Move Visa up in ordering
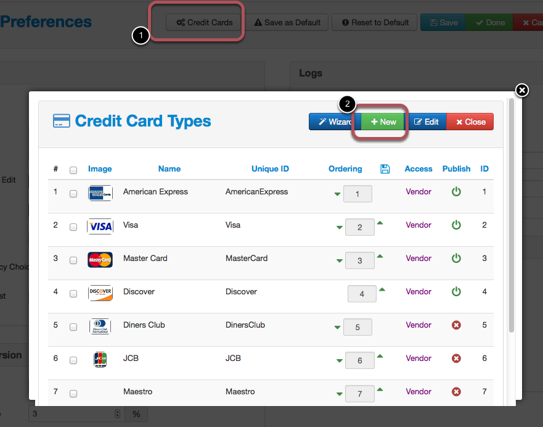Screen dimensions: 543x427 click(x=380, y=223)
